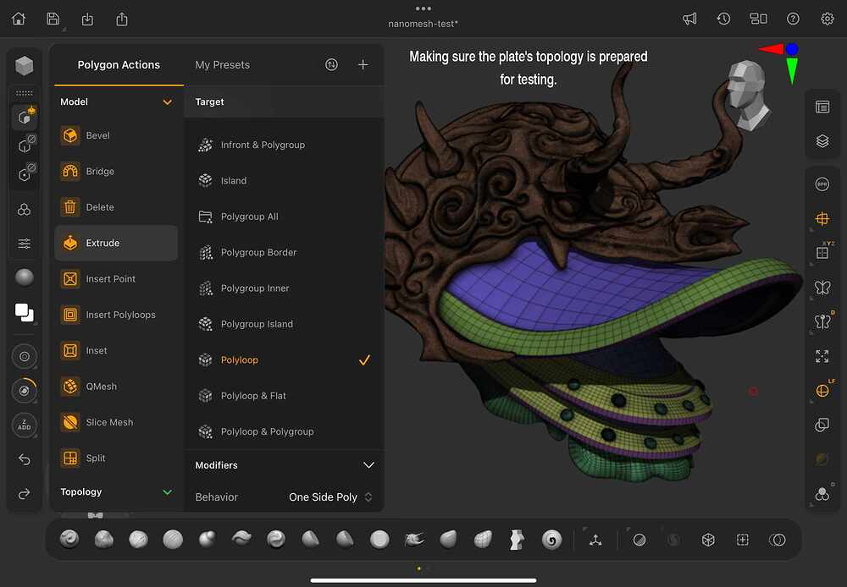Tap the expand-arrows fullscreen icon

pos(822,356)
